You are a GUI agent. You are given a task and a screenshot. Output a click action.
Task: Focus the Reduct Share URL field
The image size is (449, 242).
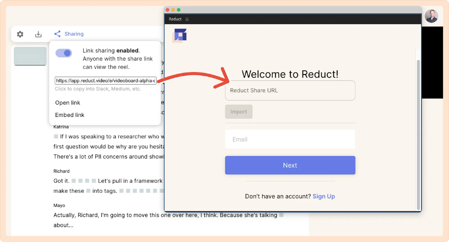(x=290, y=90)
